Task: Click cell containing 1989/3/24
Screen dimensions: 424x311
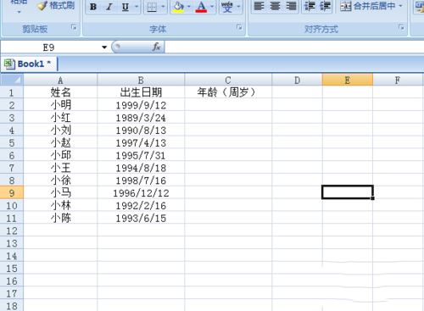Action: [141, 118]
